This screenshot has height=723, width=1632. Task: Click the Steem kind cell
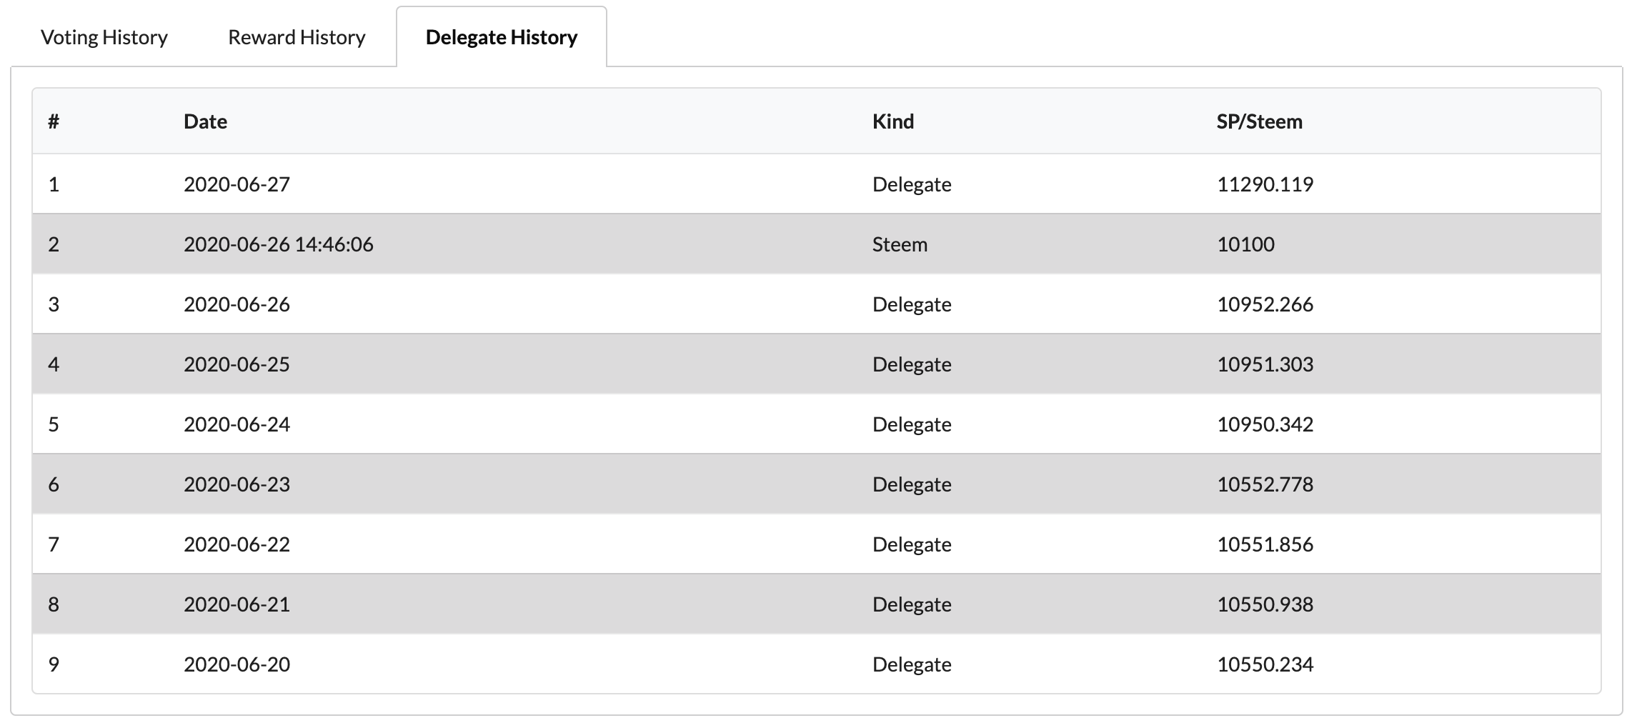pyautogui.click(x=900, y=244)
